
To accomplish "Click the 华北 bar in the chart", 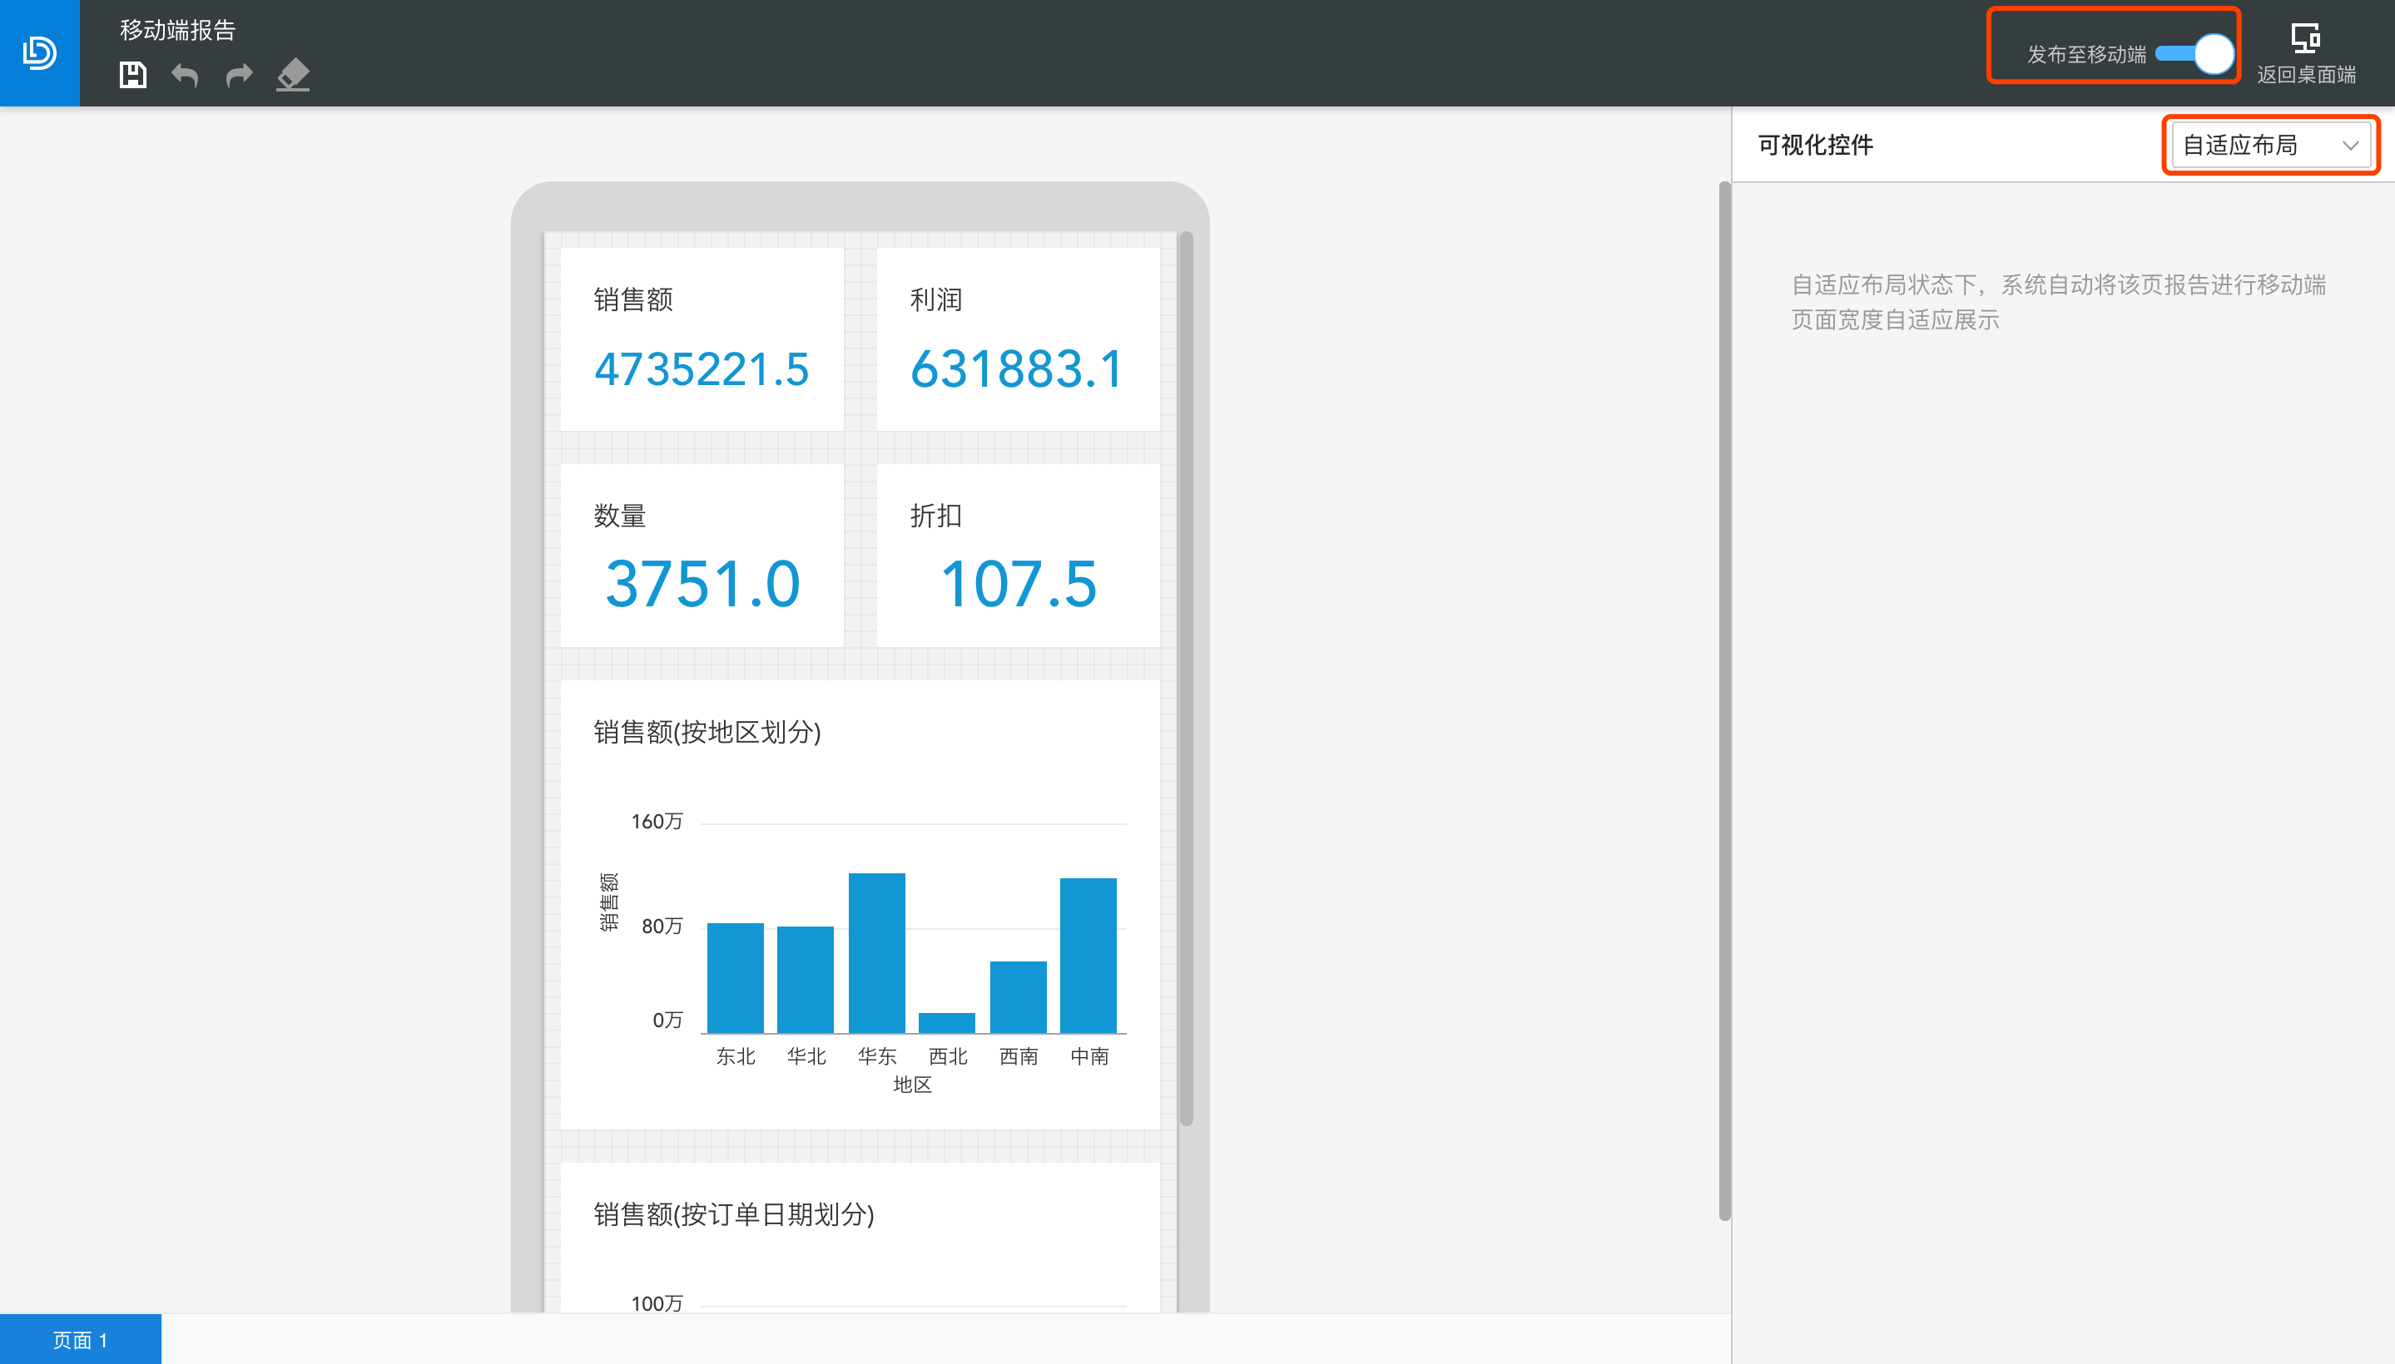I will [806, 980].
